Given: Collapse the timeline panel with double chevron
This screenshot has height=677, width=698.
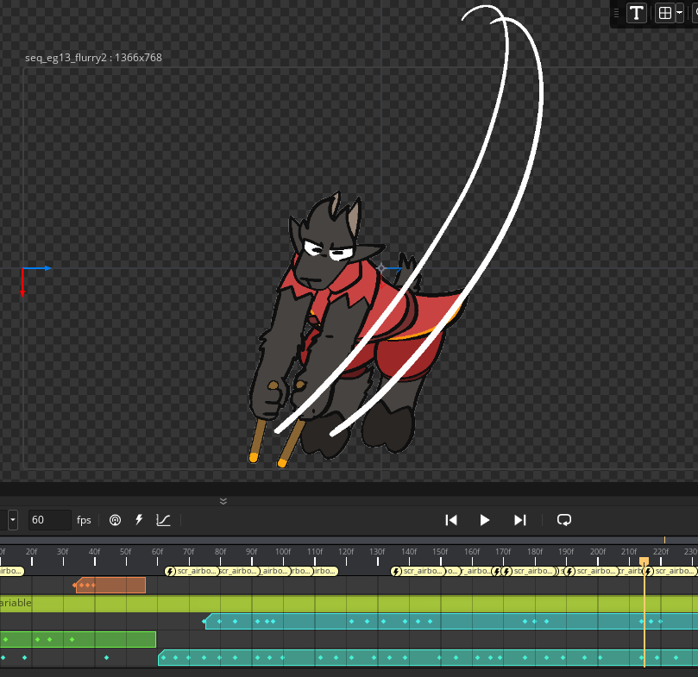Looking at the screenshot, I should point(223,501).
